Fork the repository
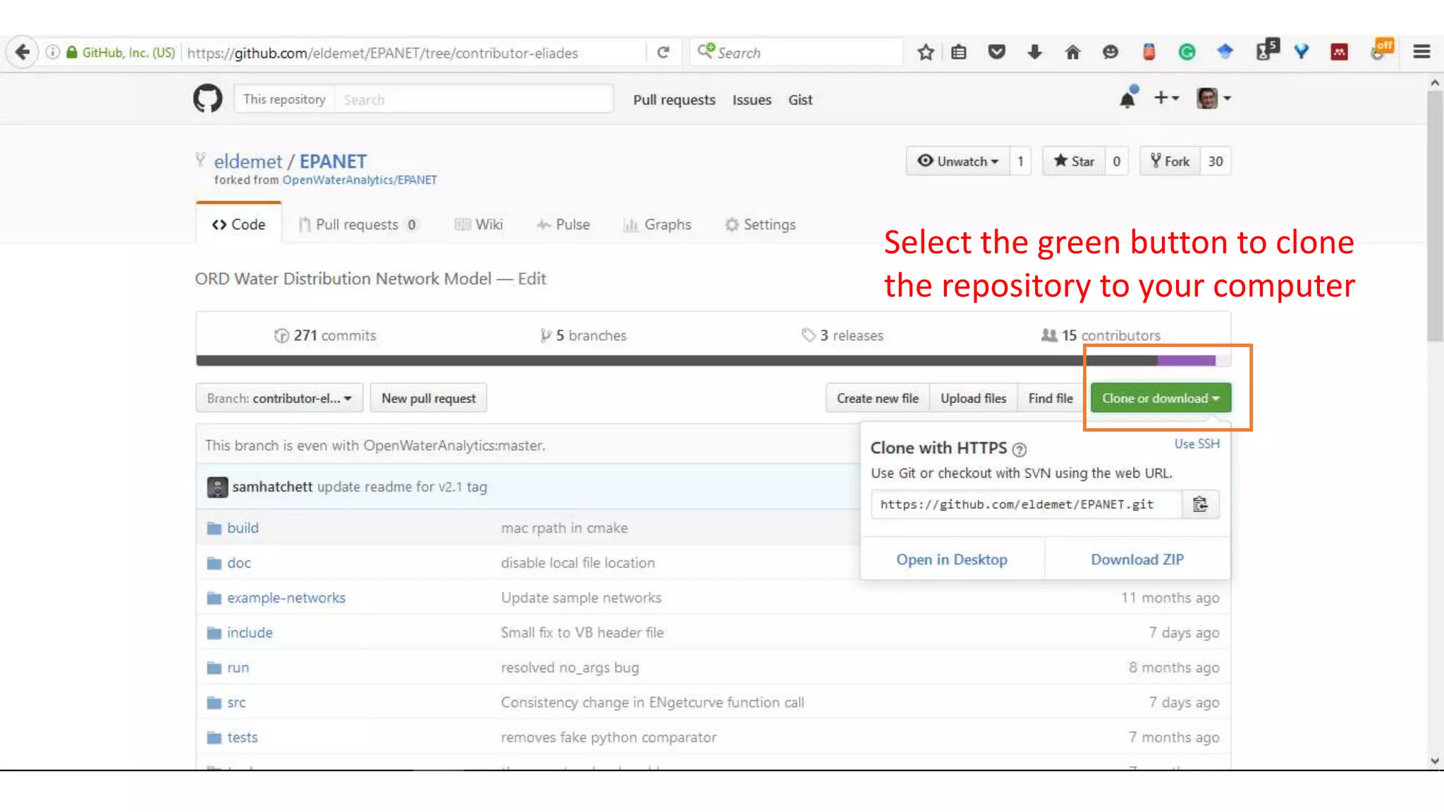 1170,161
